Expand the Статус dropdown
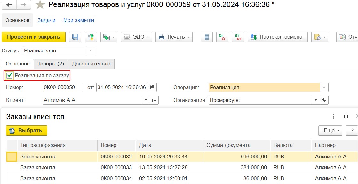Viewport: 358px width, 184px height. [x=91, y=51]
